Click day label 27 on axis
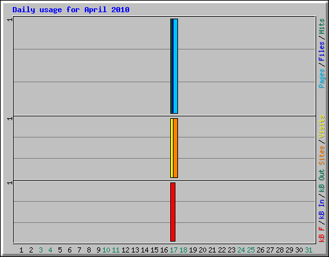The height and width of the screenshot is (257, 329). coord(270,250)
